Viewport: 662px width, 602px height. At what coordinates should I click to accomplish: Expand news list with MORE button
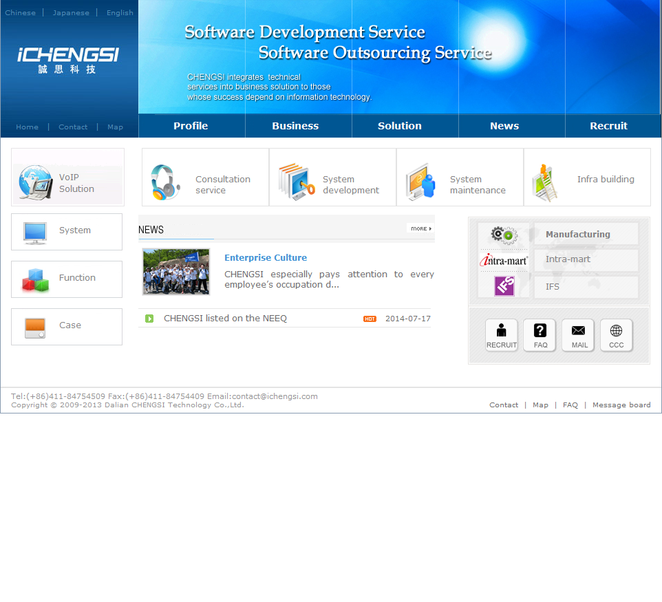coord(420,228)
